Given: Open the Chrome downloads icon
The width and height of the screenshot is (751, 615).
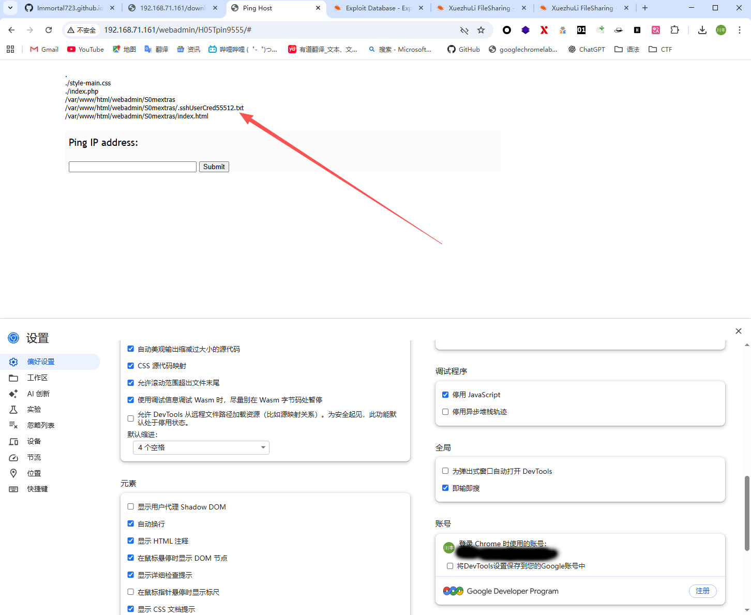Looking at the screenshot, I should (702, 30).
